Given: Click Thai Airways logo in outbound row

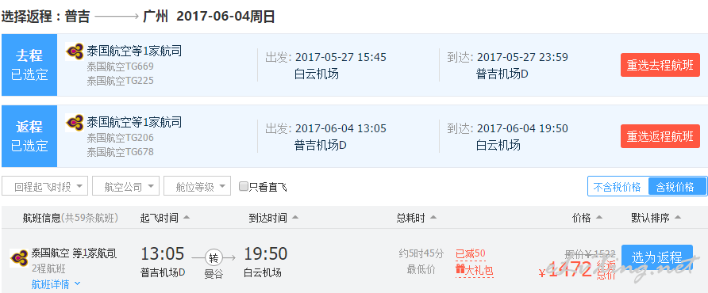Looking at the screenshot, I should 75,51.
